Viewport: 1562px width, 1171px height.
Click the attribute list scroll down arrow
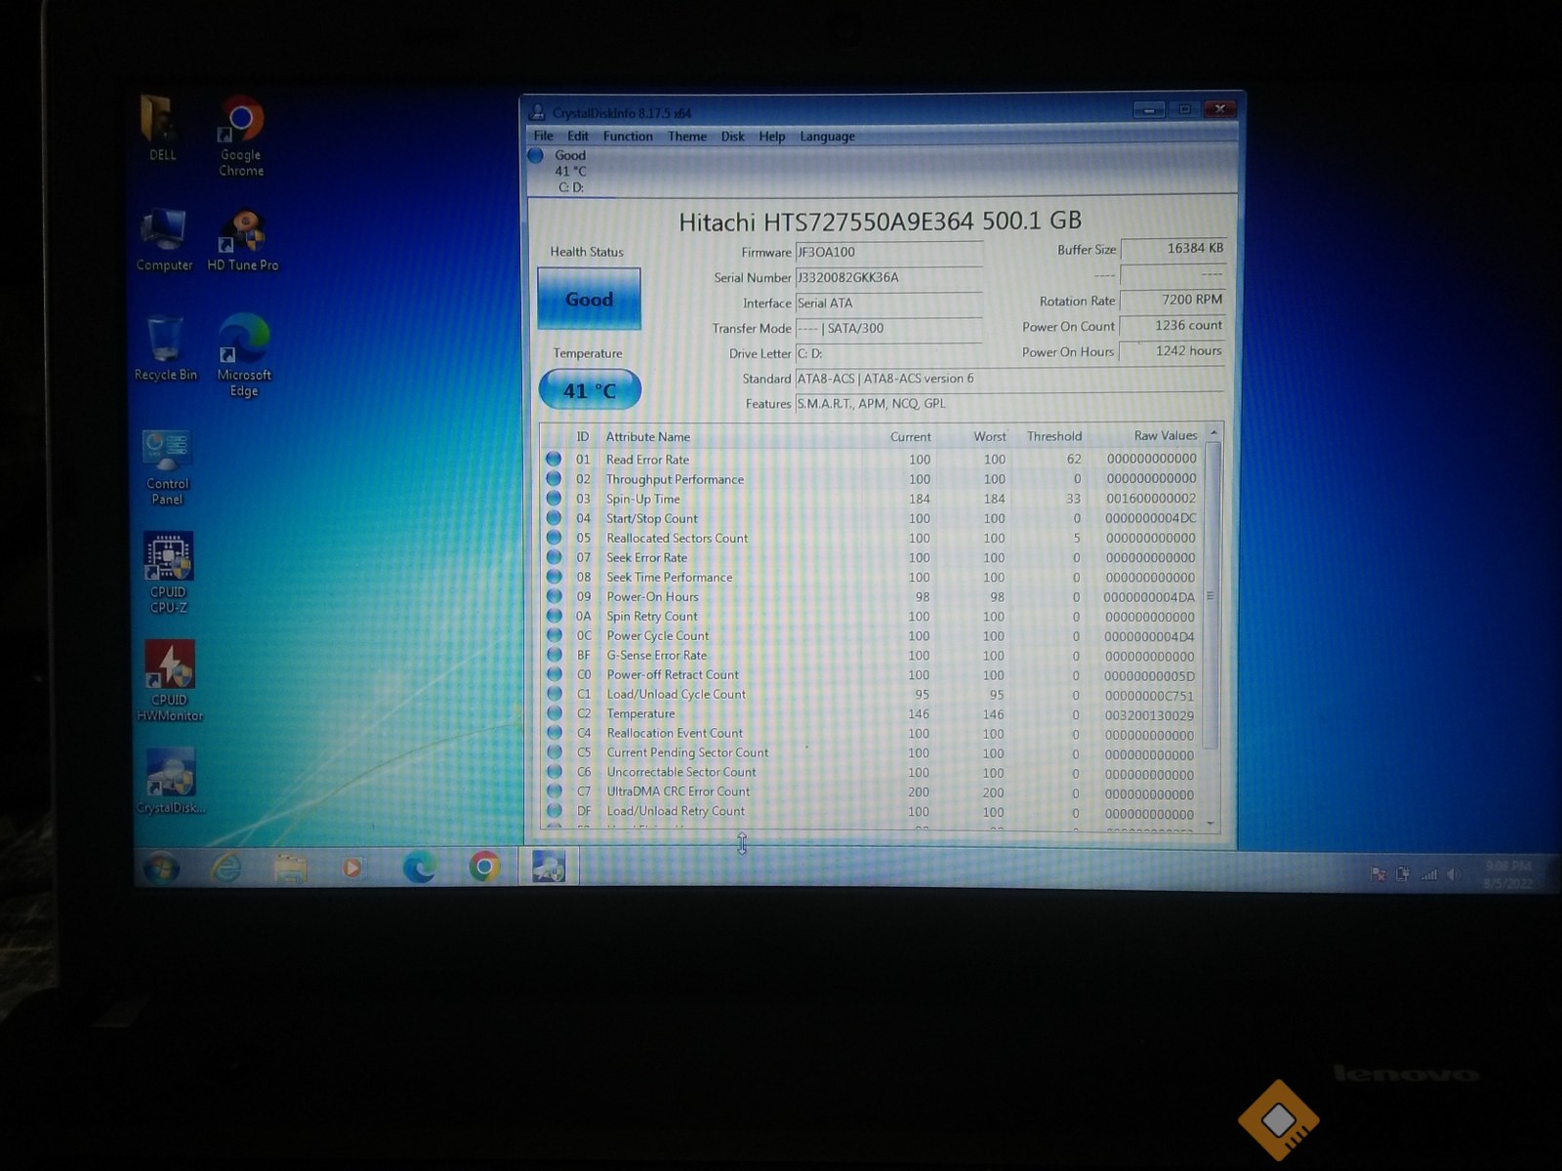tap(1212, 824)
